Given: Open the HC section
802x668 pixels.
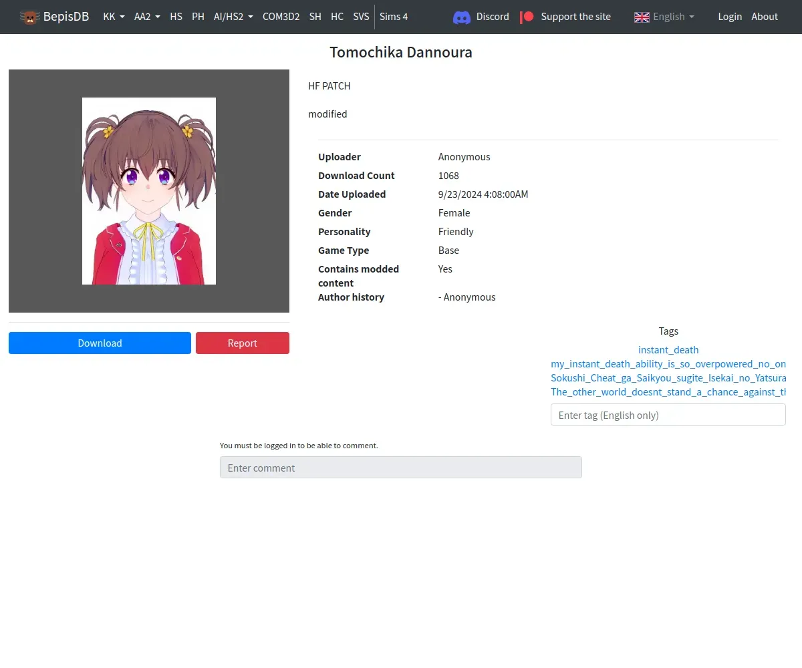Looking at the screenshot, I should pos(338,17).
